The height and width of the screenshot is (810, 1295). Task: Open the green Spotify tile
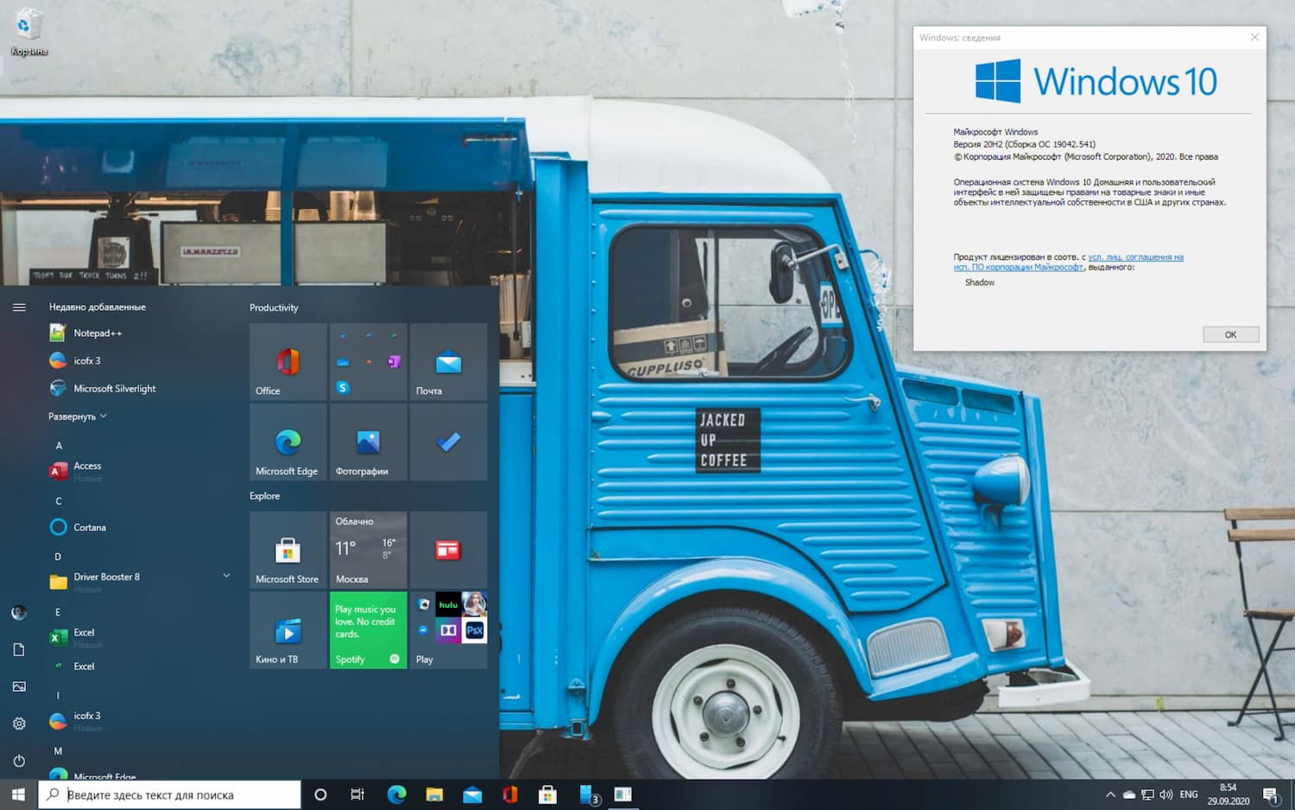click(368, 630)
